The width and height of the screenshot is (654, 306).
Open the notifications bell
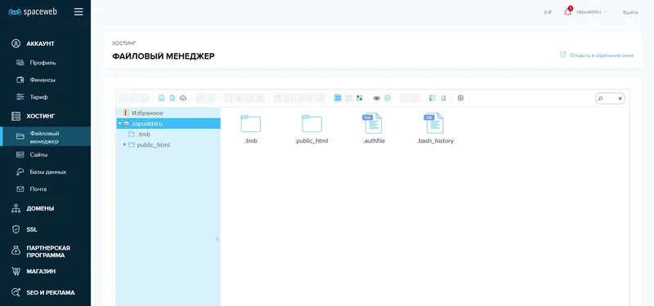click(567, 11)
